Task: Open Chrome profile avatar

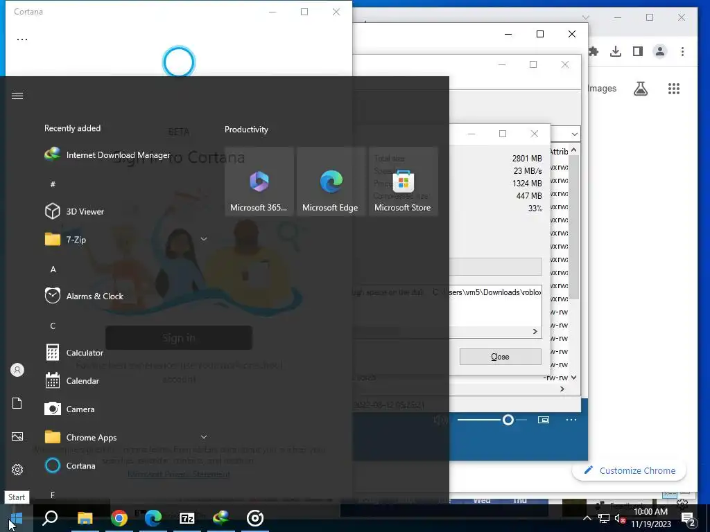Action: (660, 51)
